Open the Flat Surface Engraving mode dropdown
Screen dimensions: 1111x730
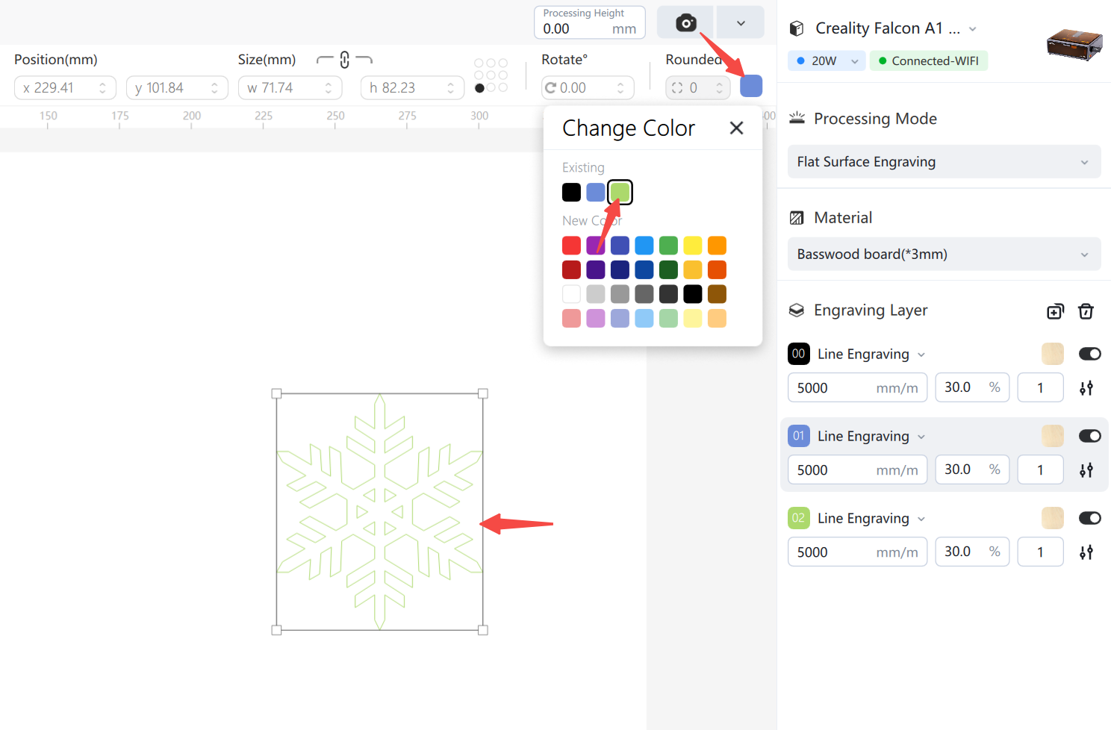(944, 162)
